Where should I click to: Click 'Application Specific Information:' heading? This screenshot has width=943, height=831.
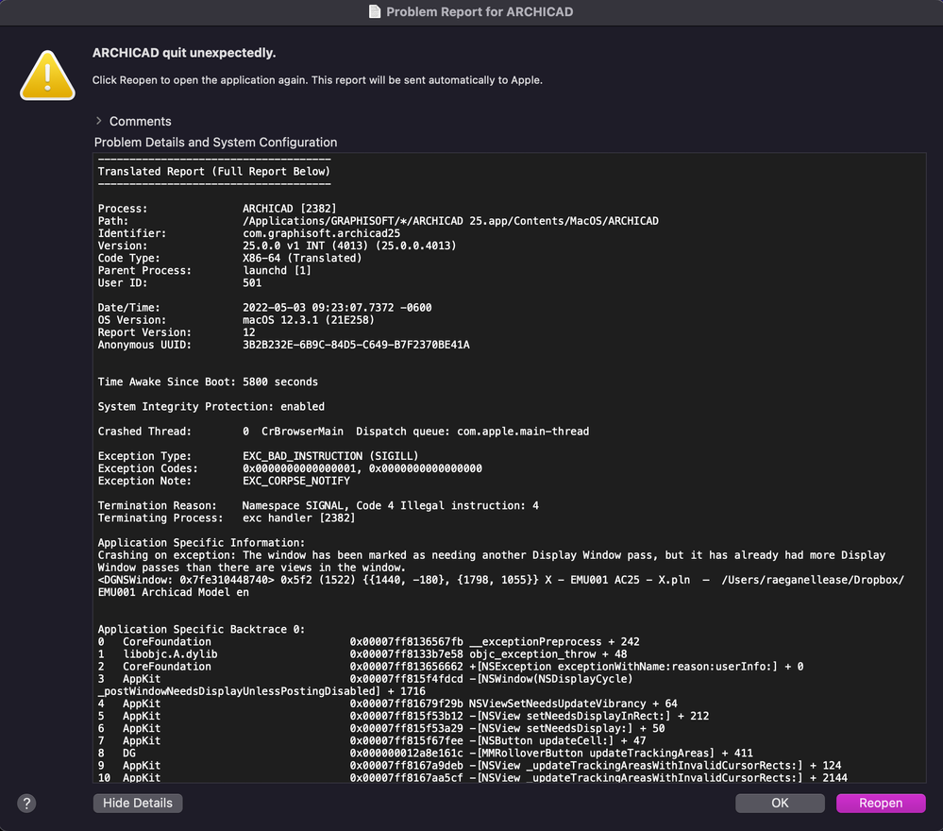tap(201, 543)
